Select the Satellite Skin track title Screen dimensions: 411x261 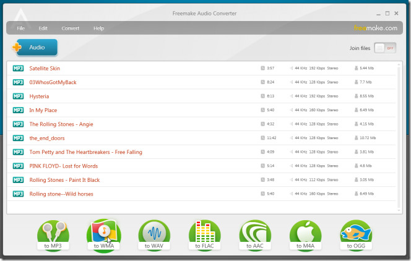[x=45, y=68]
